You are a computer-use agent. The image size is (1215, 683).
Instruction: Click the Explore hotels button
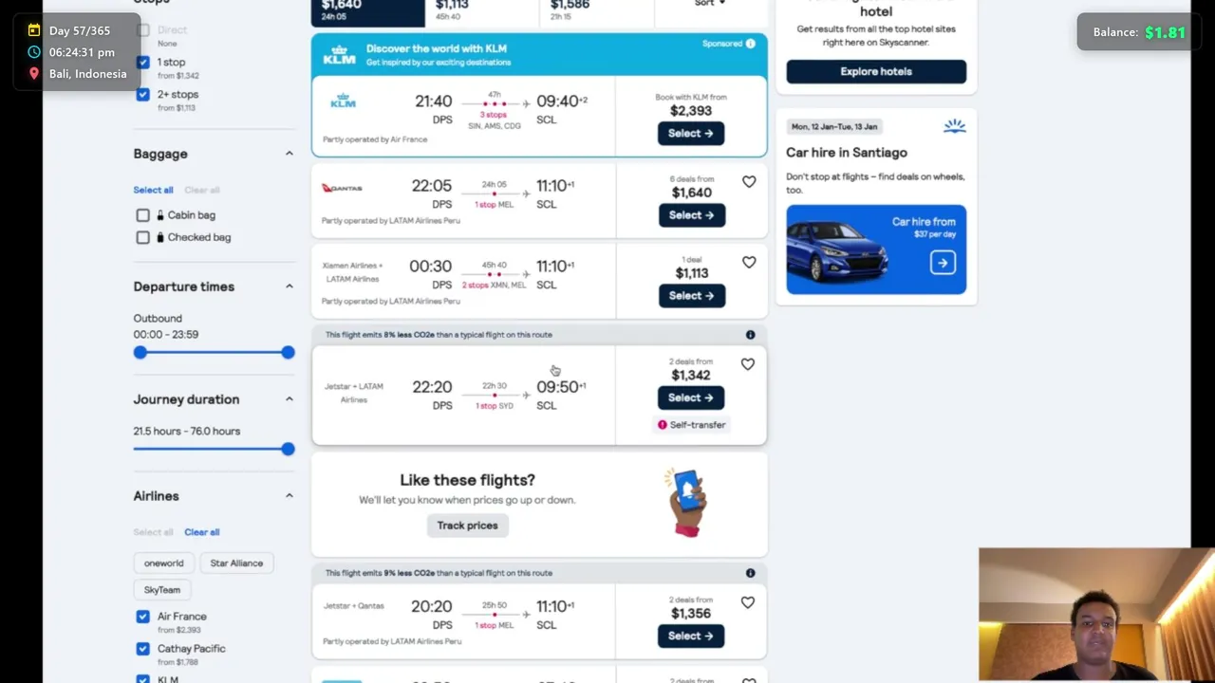[x=875, y=72]
